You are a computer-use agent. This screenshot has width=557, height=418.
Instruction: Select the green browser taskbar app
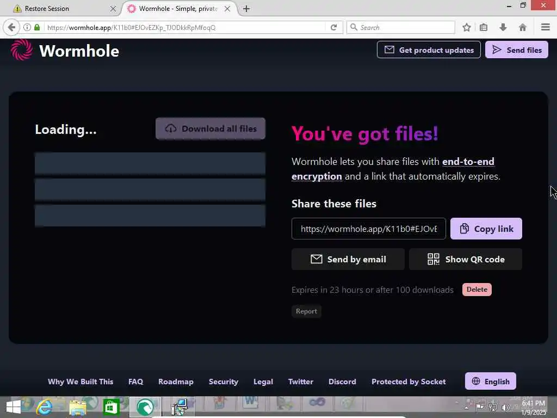[x=145, y=407]
